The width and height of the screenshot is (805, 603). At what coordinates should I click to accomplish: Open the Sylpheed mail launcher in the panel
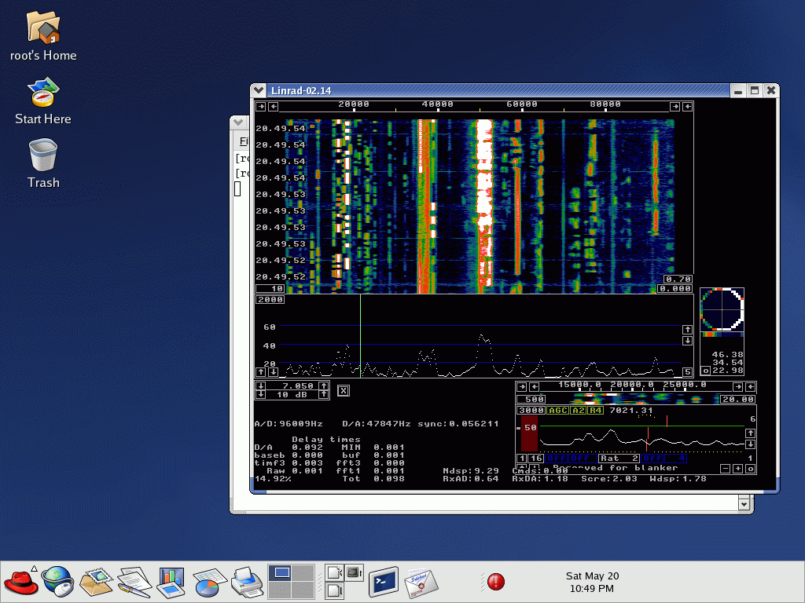click(x=421, y=583)
